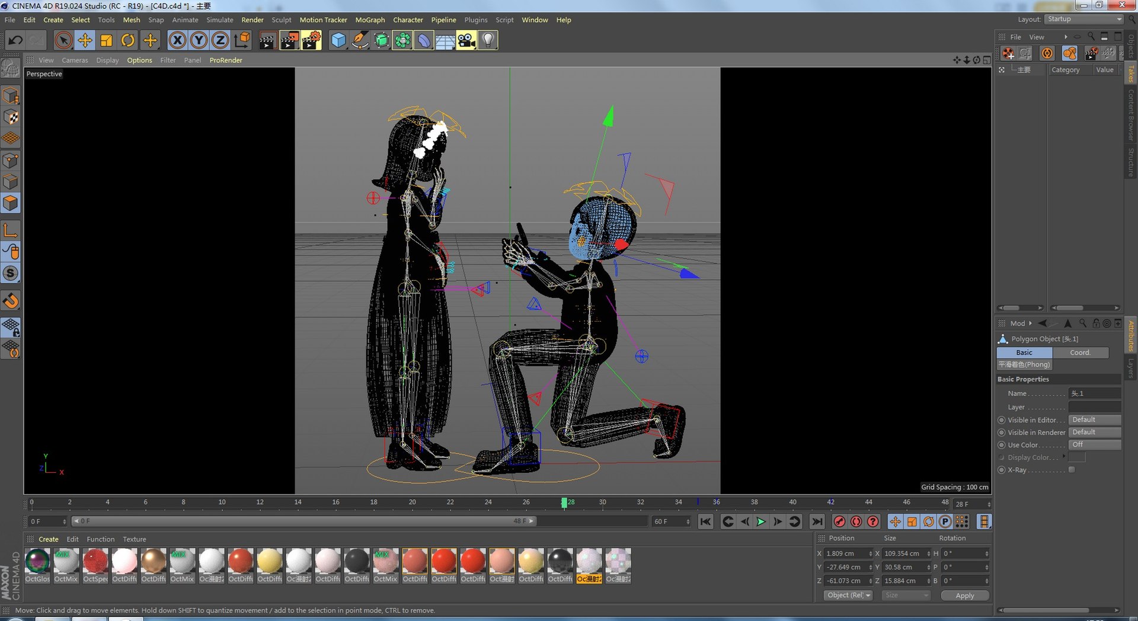Toggle Z axis lock icon

220,40
